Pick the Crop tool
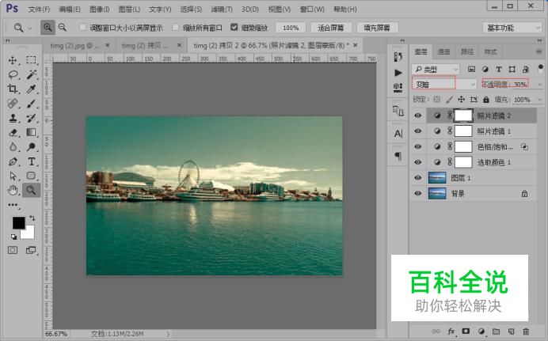Viewport: 548px width, 341px height. 13,89
